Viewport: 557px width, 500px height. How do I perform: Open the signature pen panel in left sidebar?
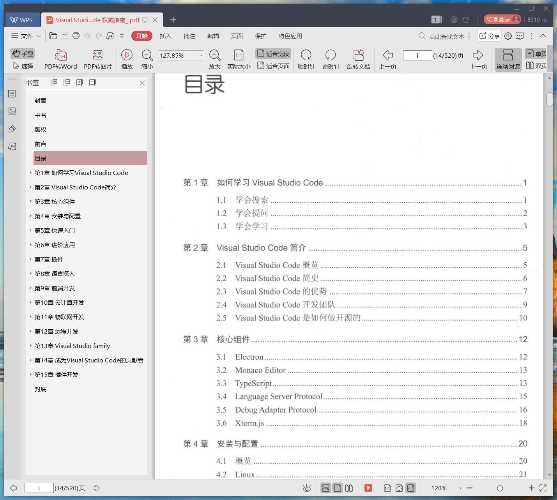(12, 129)
